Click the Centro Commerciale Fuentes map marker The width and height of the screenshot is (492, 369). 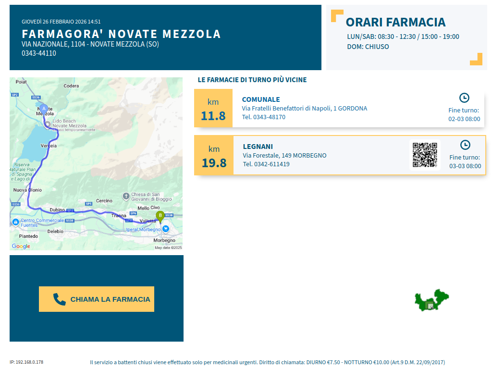click(x=16, y=222)
